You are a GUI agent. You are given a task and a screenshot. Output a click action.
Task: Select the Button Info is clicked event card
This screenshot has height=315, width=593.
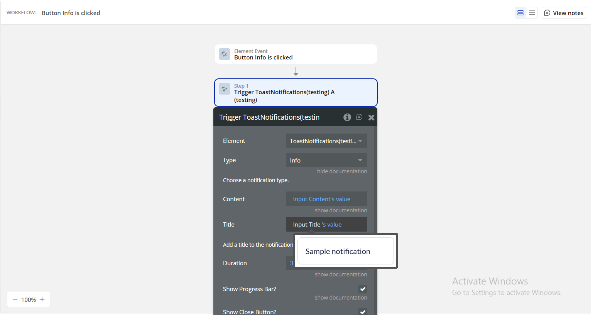pos(296,54)
